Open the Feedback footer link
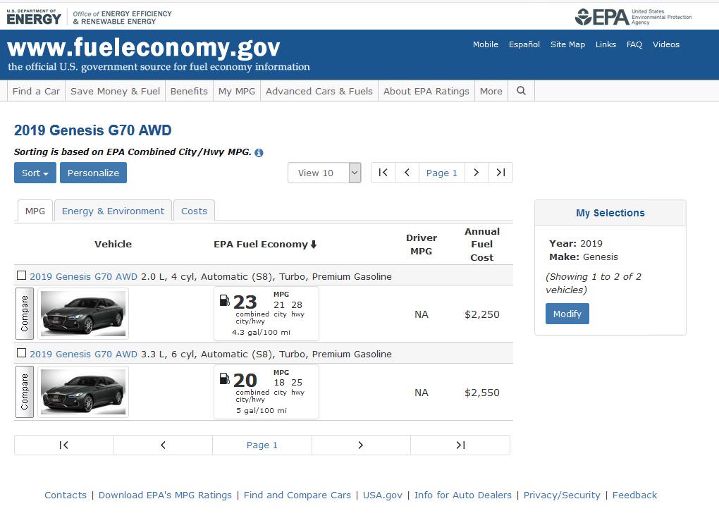Screen dimensions: 719x530 point(634,495)
